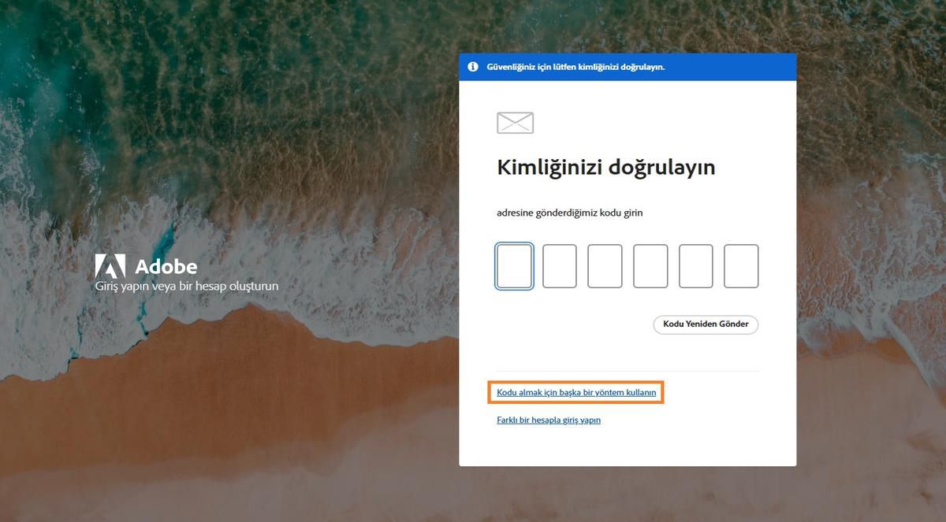Click the blue security notification banner
Screen dimensions: 946x522
(x=627, y=66)
